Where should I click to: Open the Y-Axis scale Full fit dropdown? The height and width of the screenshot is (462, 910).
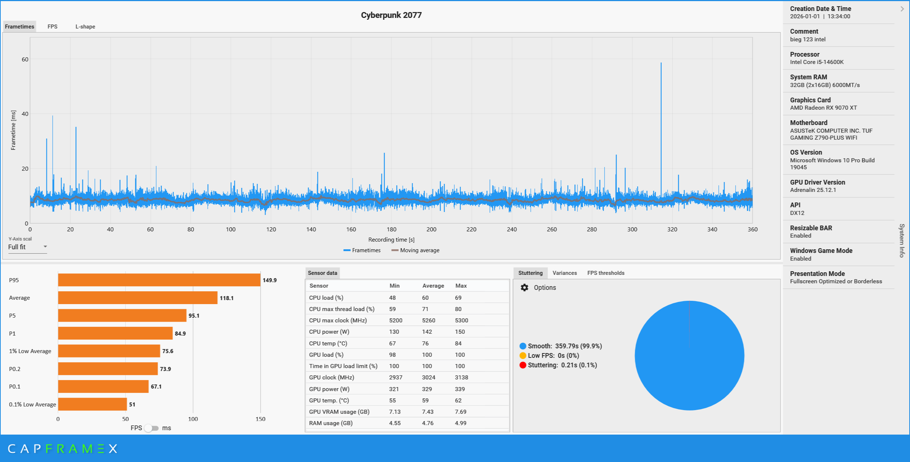28,247
